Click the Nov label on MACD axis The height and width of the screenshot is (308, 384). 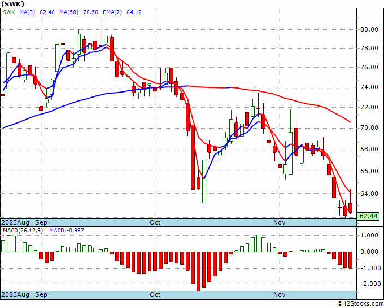(x=280, y=294)
